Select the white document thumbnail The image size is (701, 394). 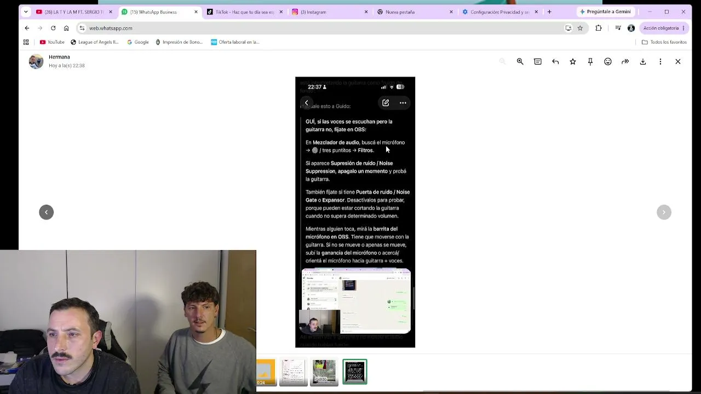click(293, 372)
